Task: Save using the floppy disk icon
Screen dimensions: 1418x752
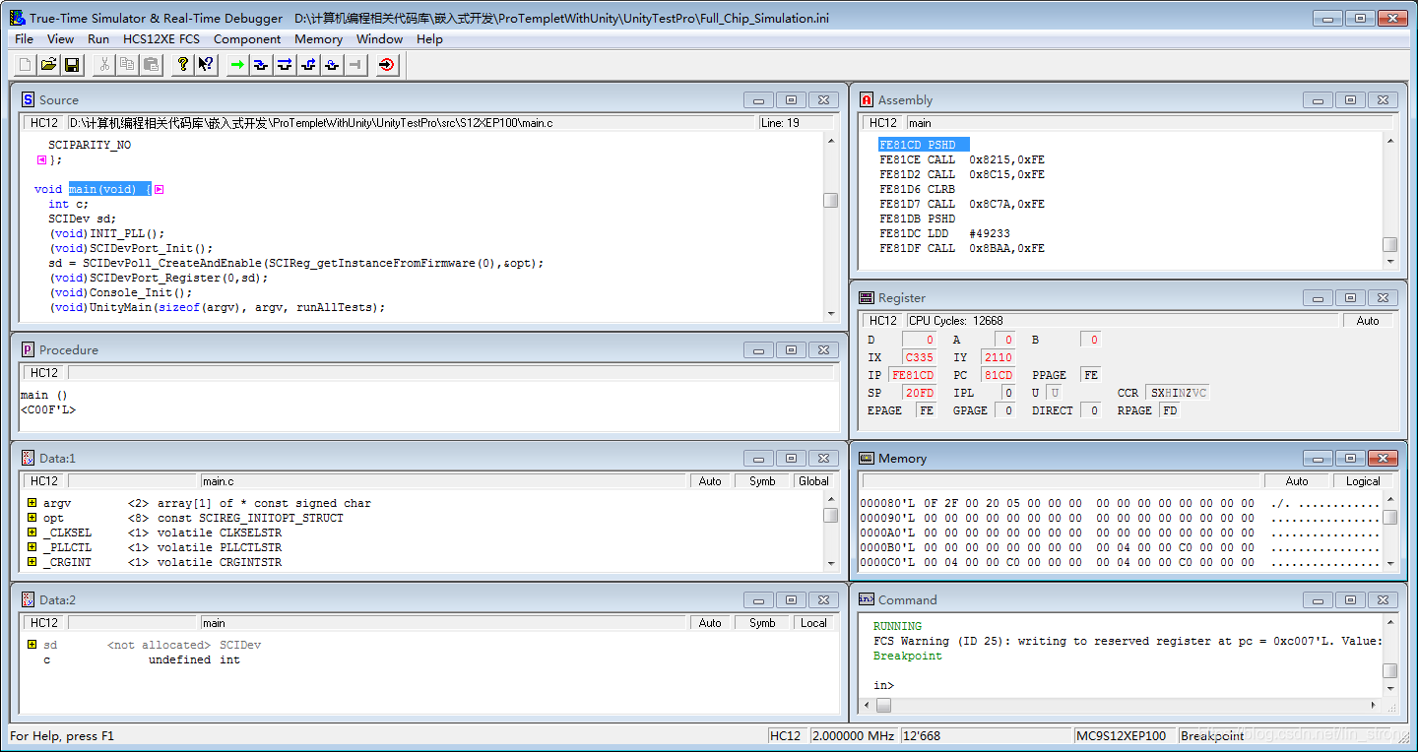Action: click(71, 65)
